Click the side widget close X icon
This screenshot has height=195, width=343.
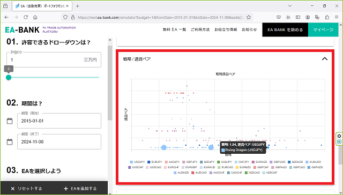click(339, 136)
